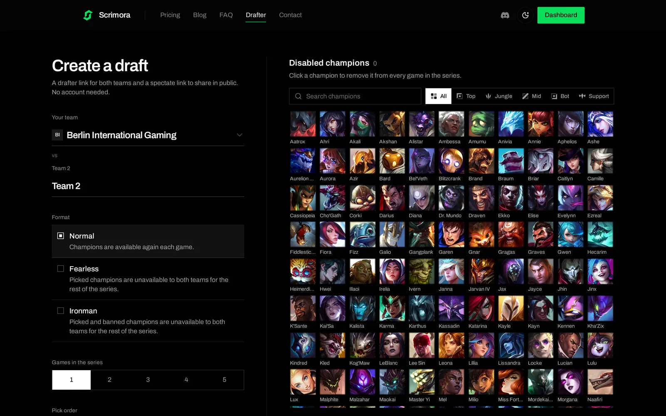The width and height of the screenshot is (666, 416).
Task: Set games in the series to 1
Action: [x=71, y=380]
